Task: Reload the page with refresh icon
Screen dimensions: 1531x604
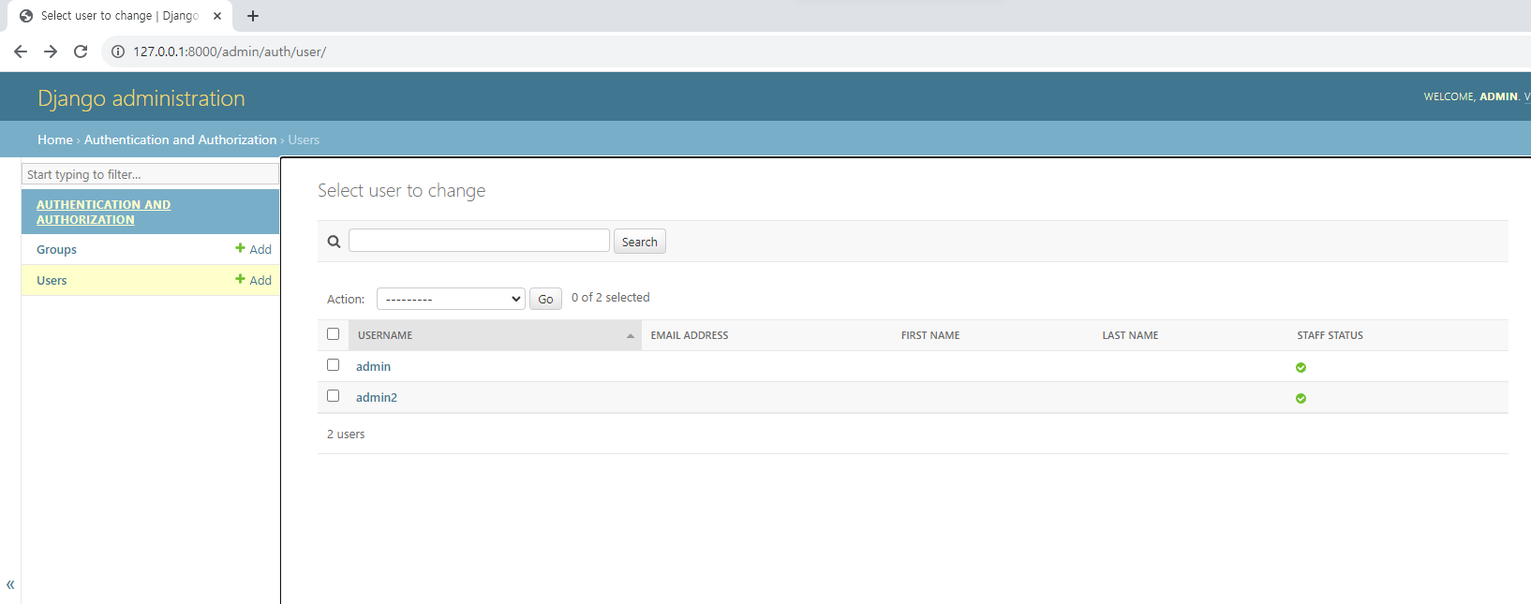Action: (81, 52)
